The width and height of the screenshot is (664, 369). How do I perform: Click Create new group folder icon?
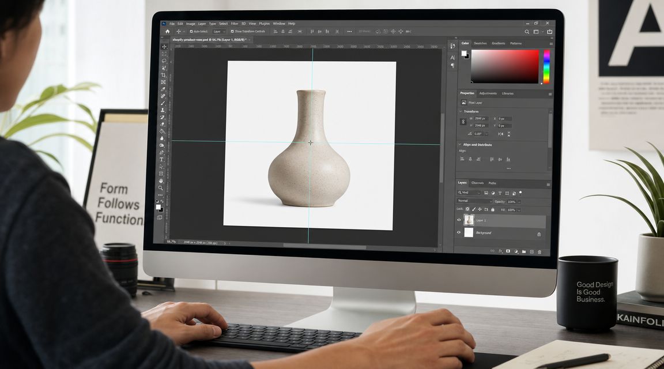[x=524, y=251]
